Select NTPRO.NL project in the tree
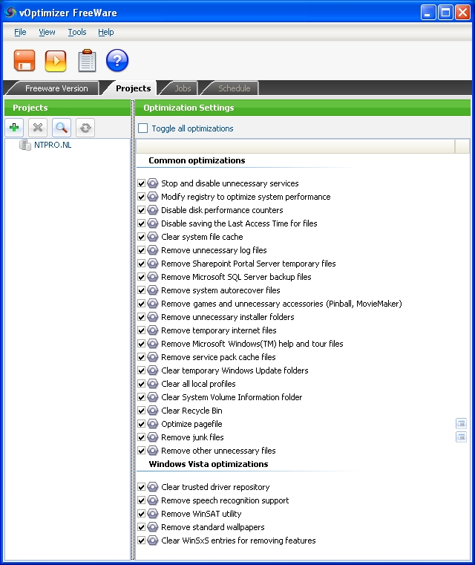Image resolution: width=475 pixels, height=565 pixels. tap(53, 146)
